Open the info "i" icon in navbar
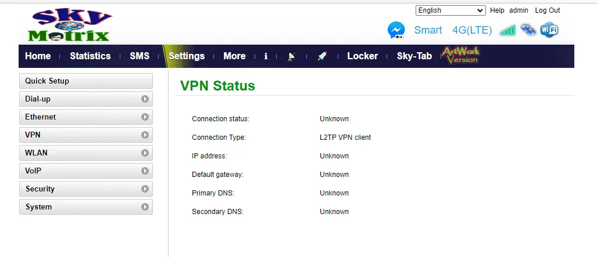Screen dimensions: 597x257 click(x=266, y=56)
